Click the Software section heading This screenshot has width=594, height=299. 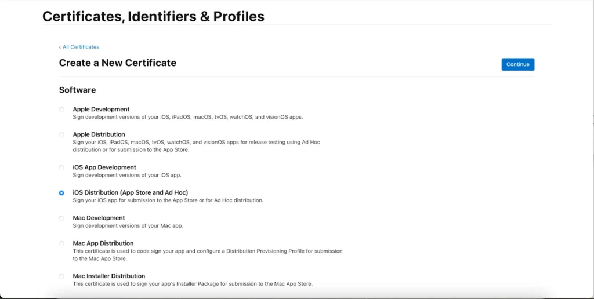pyautogui.click(x=77, y=90)
